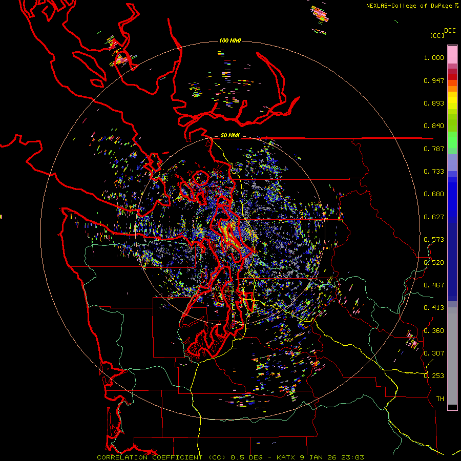Select the 0.787 scale value
461x461 pixels.
click(434, 149)
